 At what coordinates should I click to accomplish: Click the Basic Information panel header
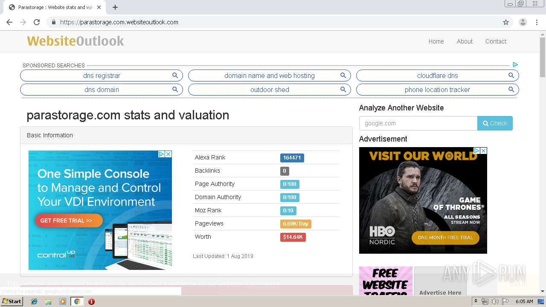click(x=186, y=135)
